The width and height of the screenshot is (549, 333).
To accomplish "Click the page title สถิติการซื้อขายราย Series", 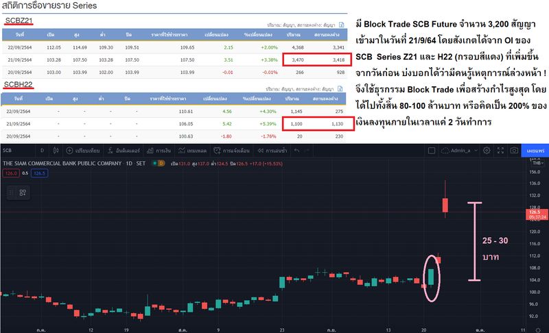I will pyautogui.click(x=49, y=5).
